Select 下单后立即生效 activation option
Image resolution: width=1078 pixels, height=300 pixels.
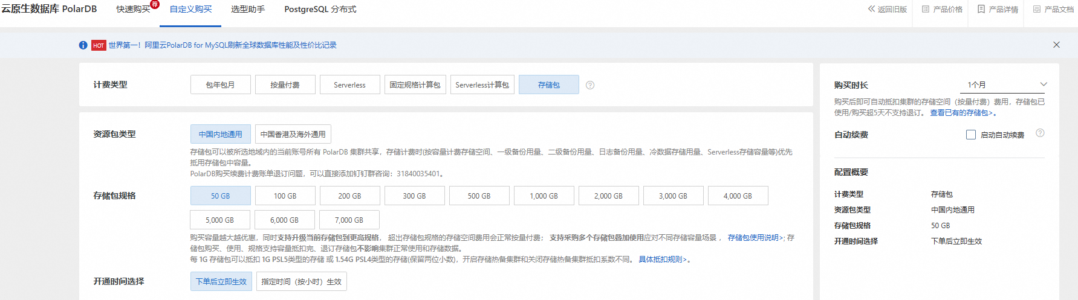coord(221,281)
